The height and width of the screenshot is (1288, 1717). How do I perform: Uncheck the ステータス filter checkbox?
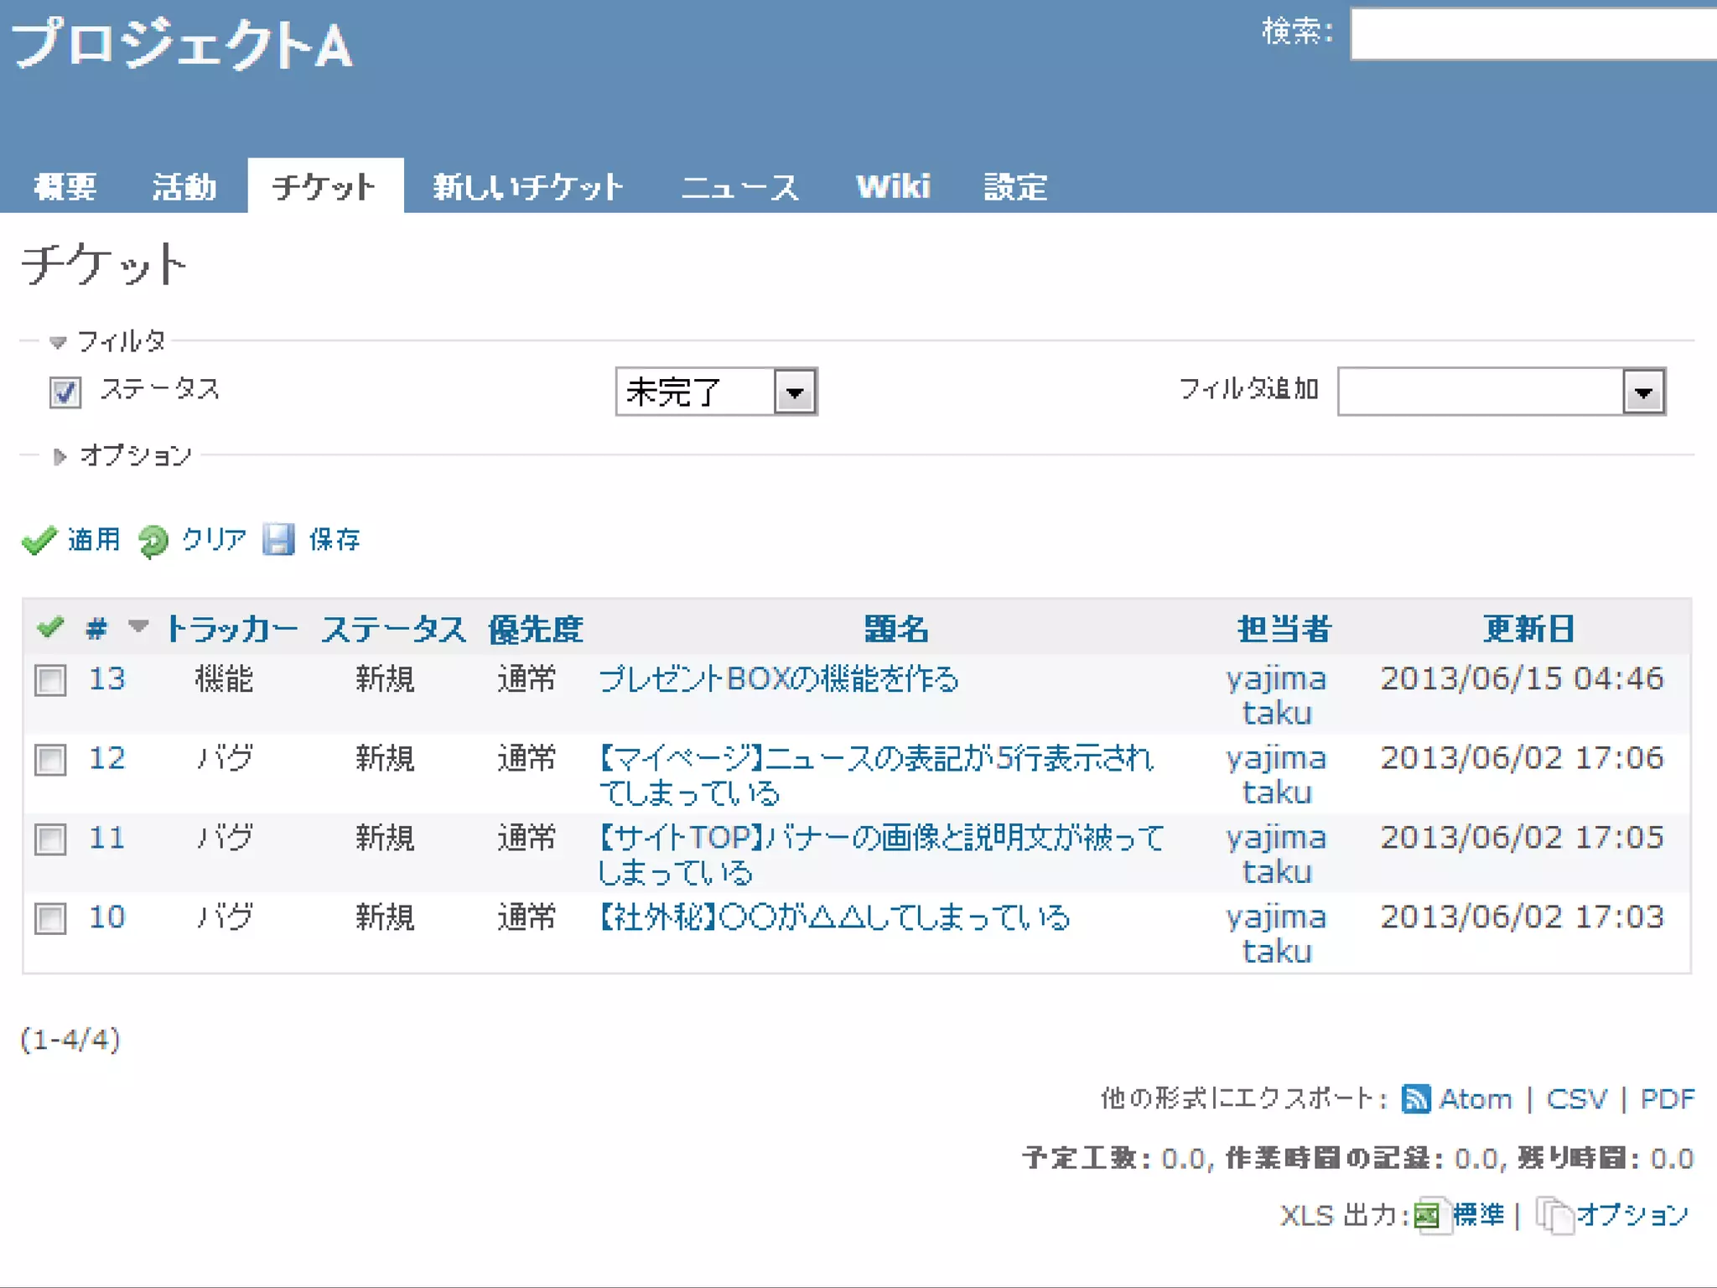coord(65,392)
